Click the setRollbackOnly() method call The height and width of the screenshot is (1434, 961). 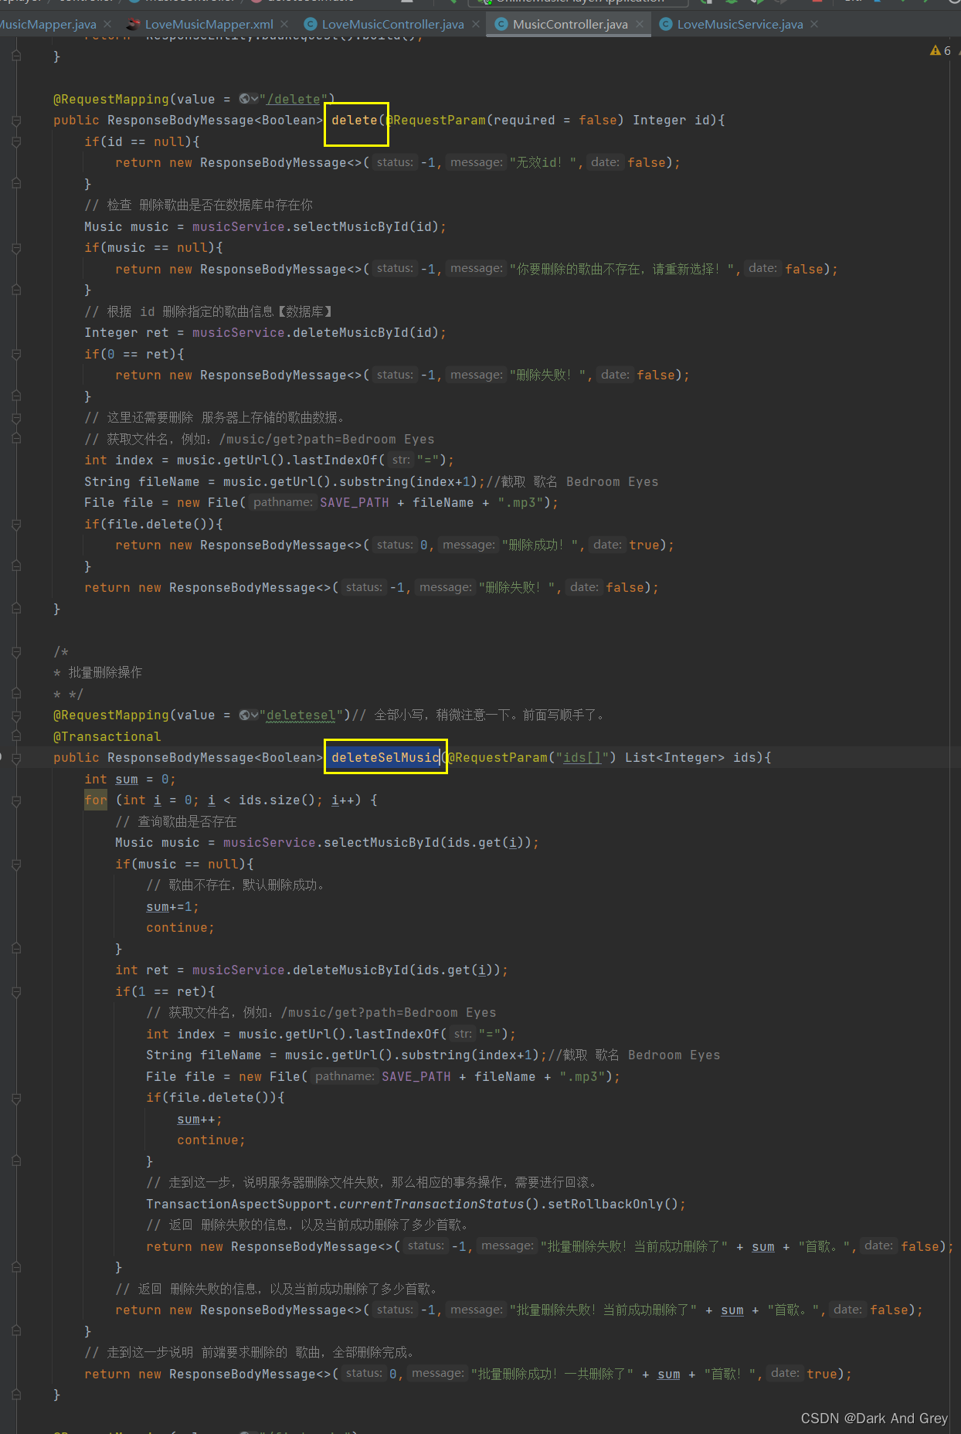point(613,1205)
